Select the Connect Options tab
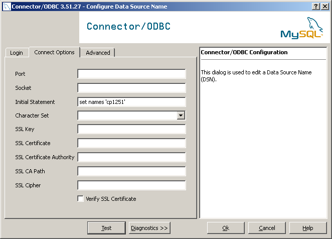The height and width of the screenshot is (239, 332). (x=54, y=52)
